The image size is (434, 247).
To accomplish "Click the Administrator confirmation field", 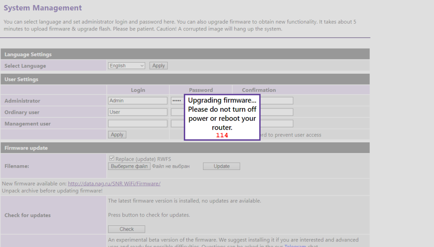I will [276, 101].
